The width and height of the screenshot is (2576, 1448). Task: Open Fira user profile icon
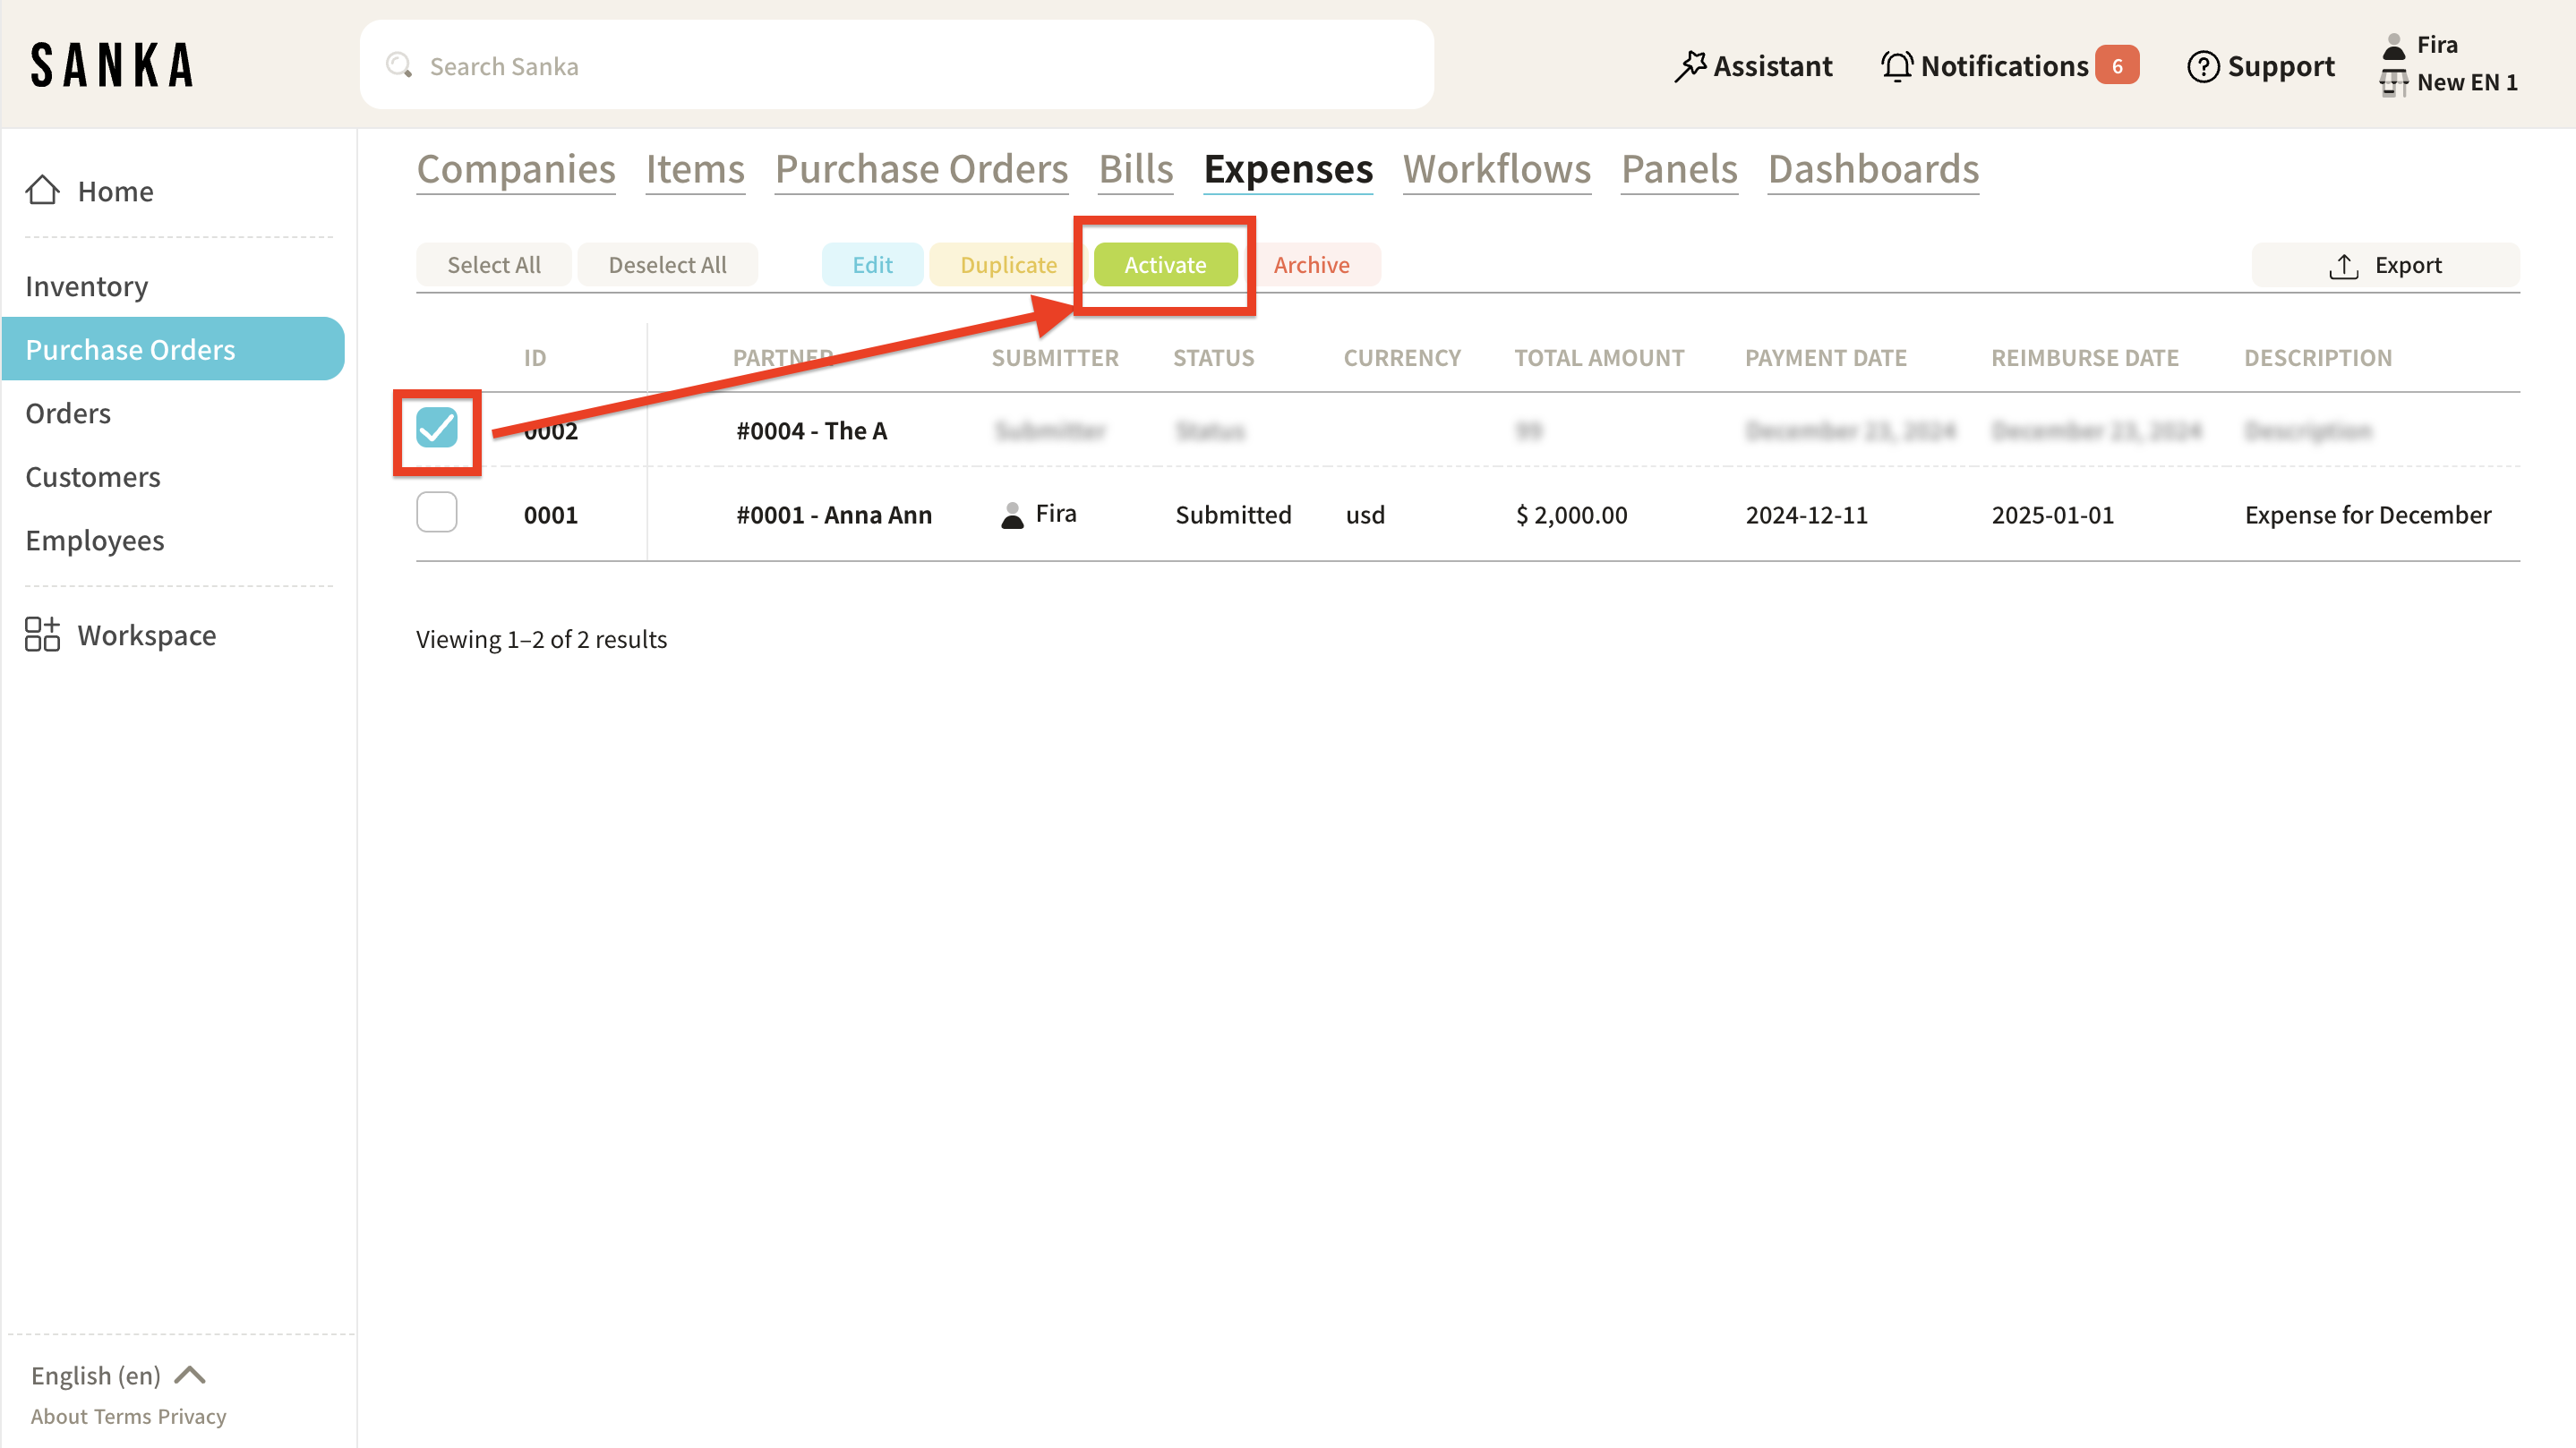(2394, 46)
